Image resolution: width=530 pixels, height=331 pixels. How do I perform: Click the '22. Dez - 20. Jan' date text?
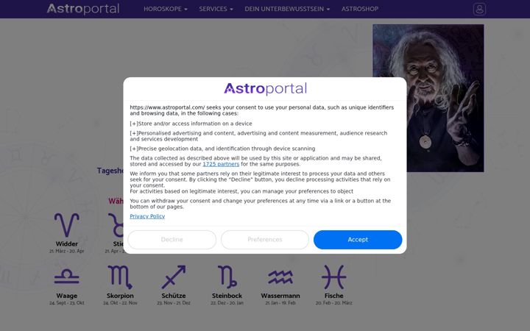coord(227,303)
